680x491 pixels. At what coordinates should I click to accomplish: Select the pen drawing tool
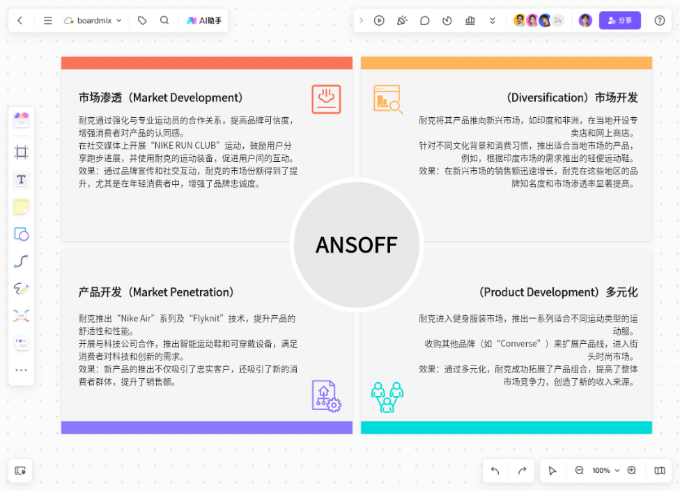21,288
